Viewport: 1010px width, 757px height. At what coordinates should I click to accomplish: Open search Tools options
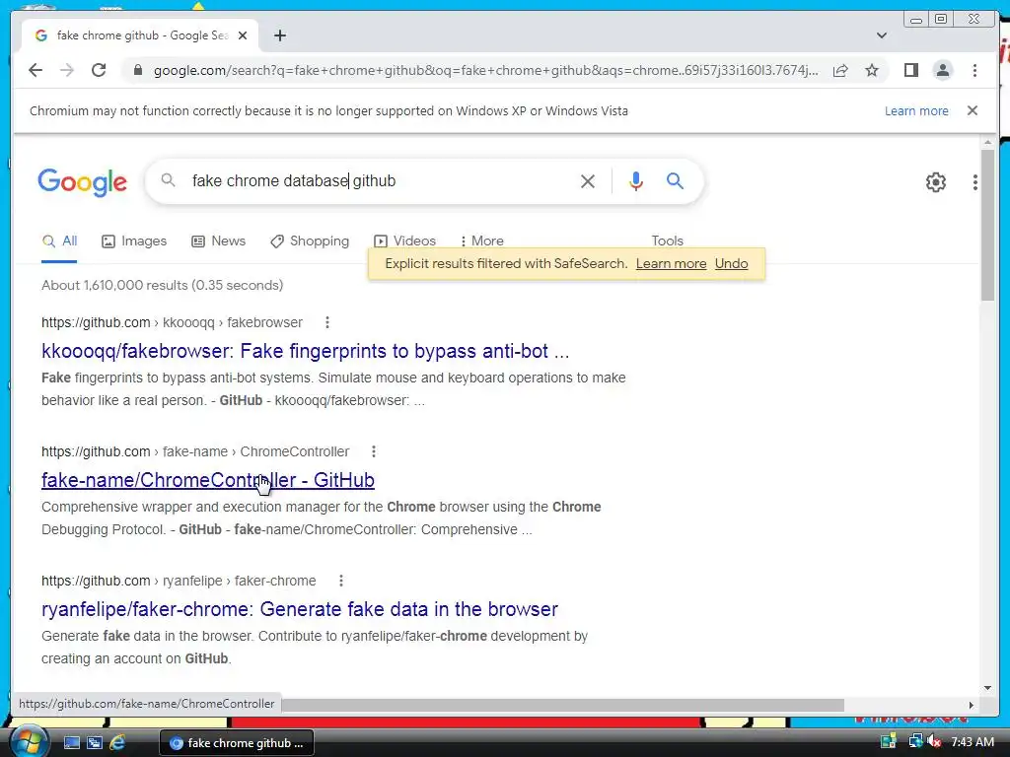click(667, 241)
